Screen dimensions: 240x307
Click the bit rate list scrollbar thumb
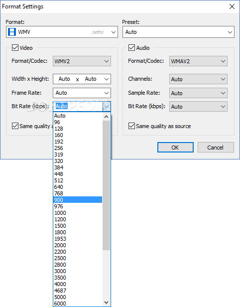[106, 185]
